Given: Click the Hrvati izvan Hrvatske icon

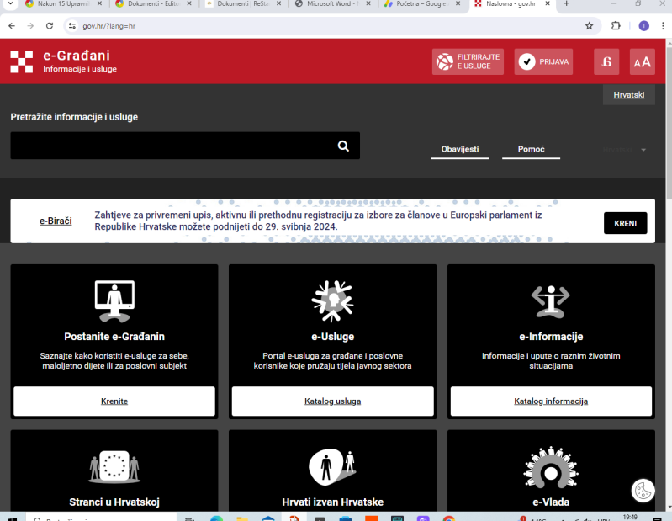Looking at the screenshot, I should (x=332, y=467).
